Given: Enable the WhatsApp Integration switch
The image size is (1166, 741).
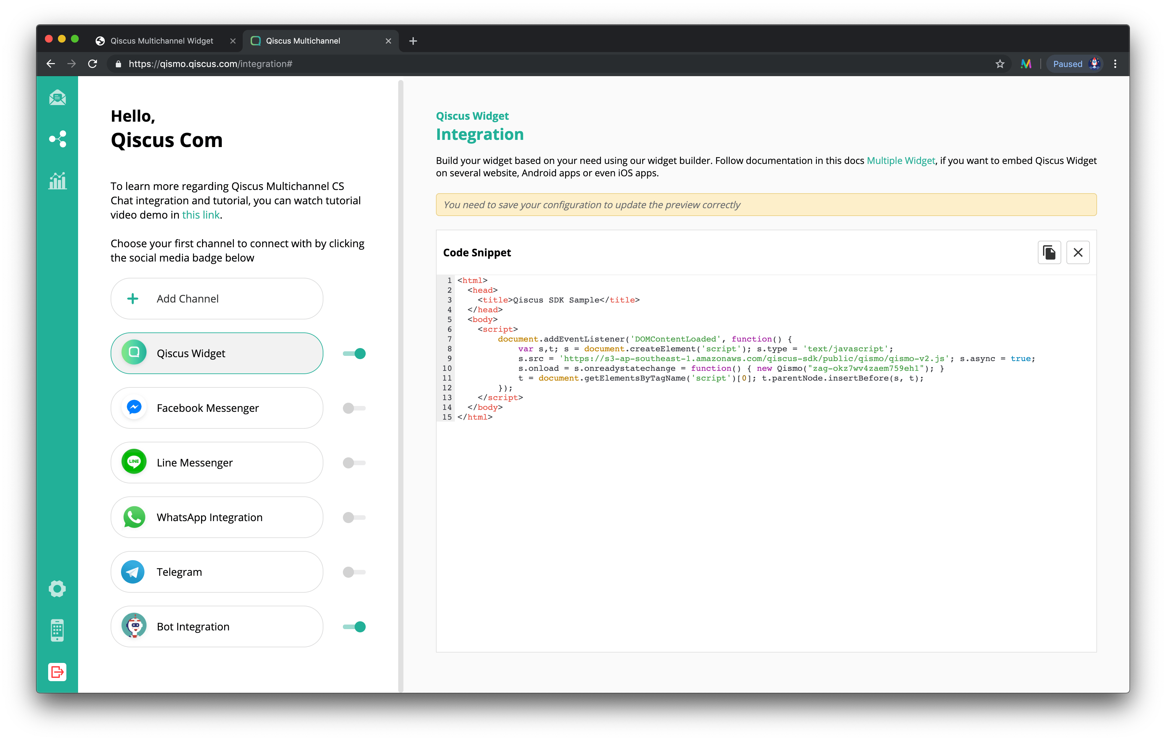Looking at the screenshot, I should [354, 518].
